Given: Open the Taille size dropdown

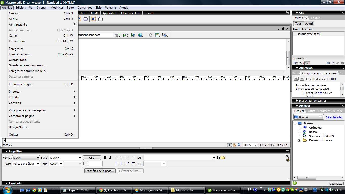Looking at the screenshot, I should [56, 164].
